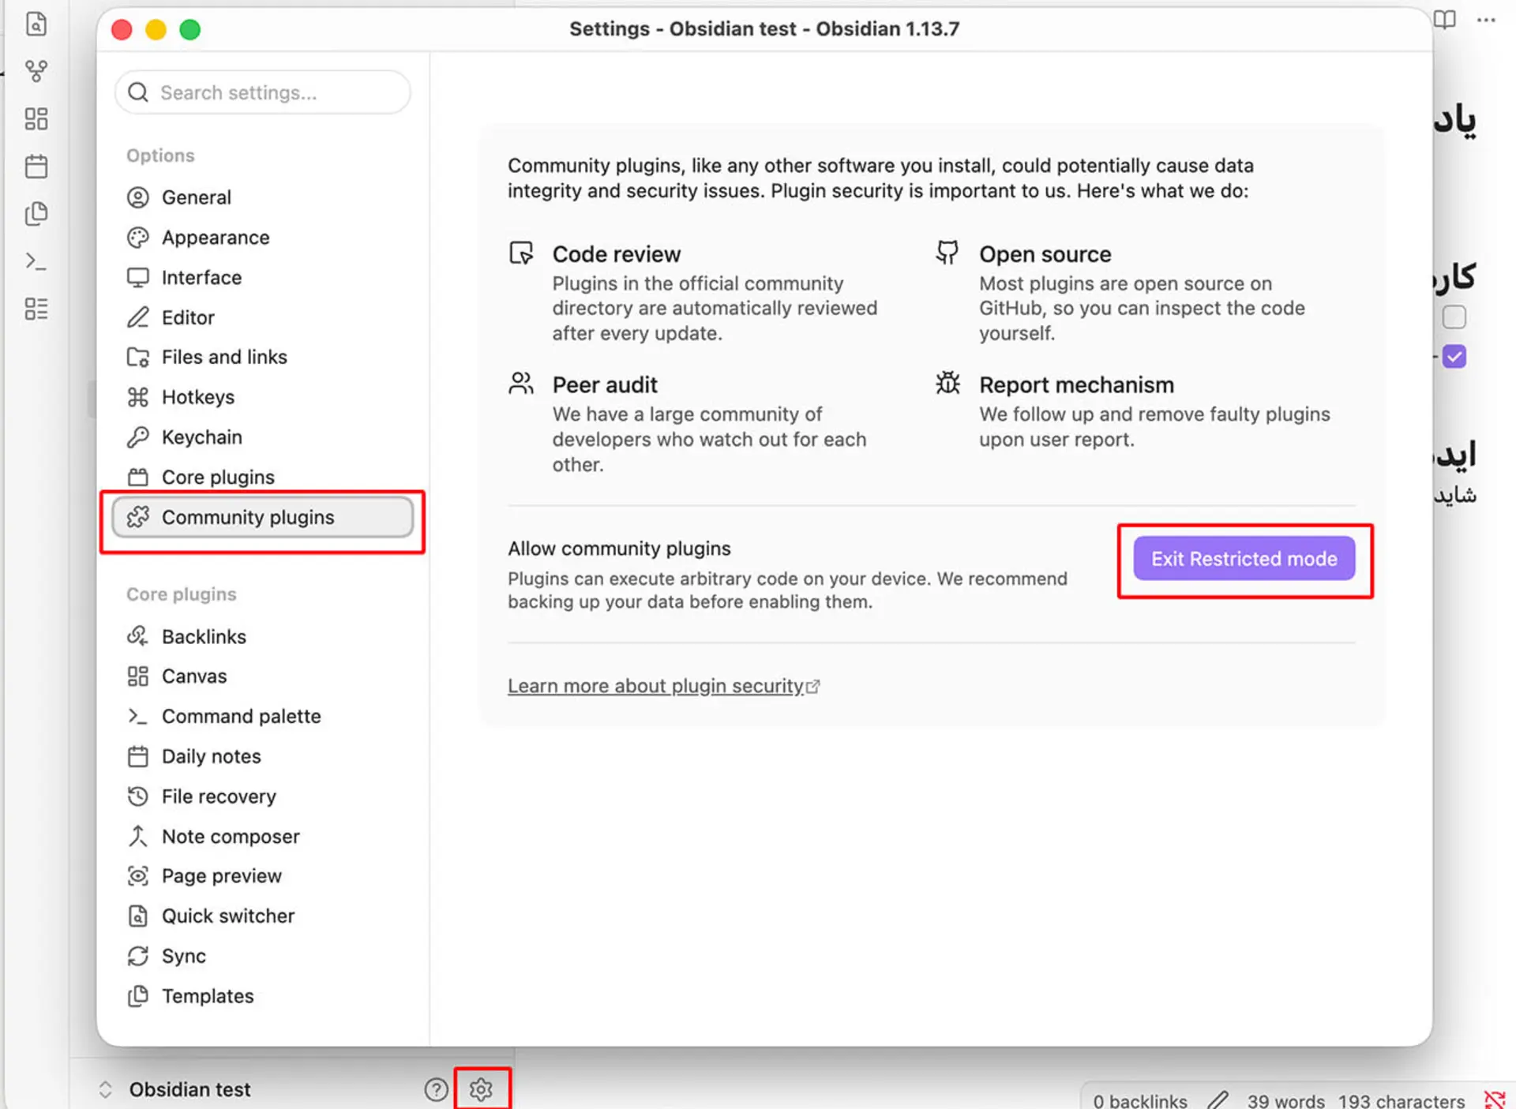
Task: Click the Hotkeys command-key icon
Action: tap(138, 397)
